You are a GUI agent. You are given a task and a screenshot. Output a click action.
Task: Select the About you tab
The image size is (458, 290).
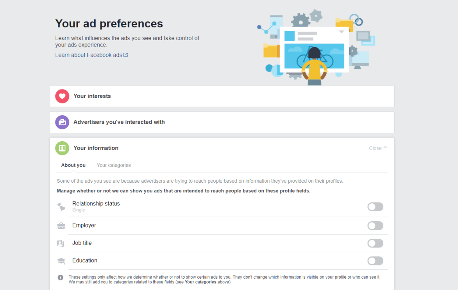pos(73,165)
